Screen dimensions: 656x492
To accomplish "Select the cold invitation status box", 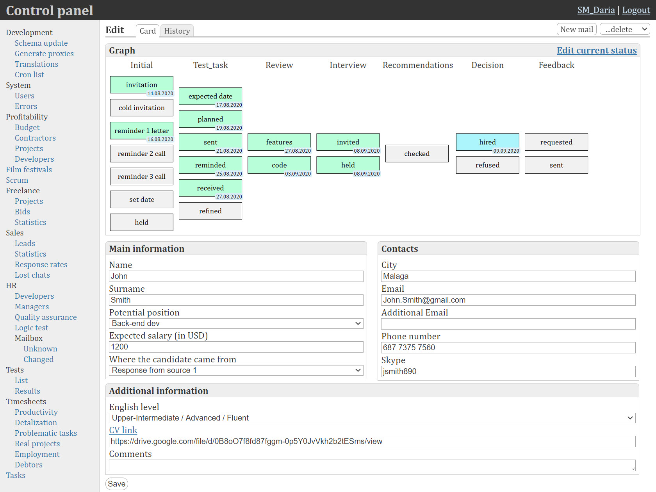I will click(141, 108).
